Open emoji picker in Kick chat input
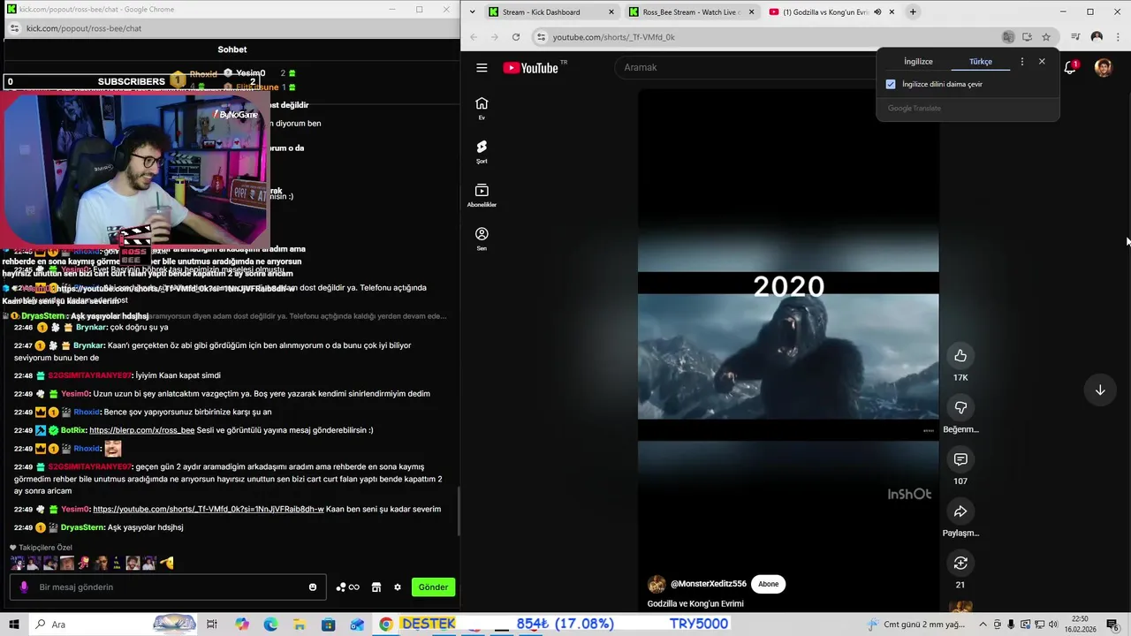1131x636 pixels. (x=312, y=587)
